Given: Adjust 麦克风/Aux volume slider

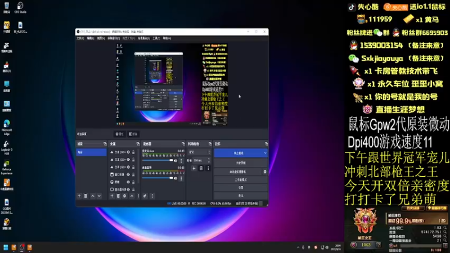Looking at the screenshot, I should pos(157,161).
